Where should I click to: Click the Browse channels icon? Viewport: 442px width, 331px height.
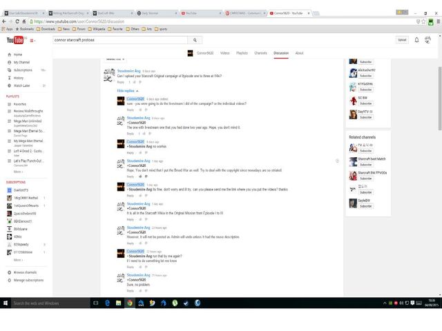9,272
